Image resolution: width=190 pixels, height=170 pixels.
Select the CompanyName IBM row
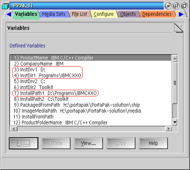91,64
